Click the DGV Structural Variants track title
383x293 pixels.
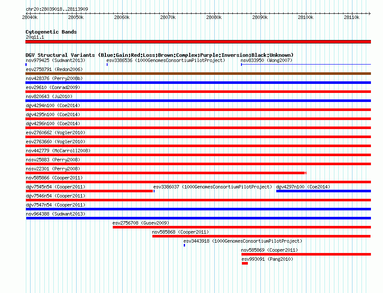tap(160, 55)
